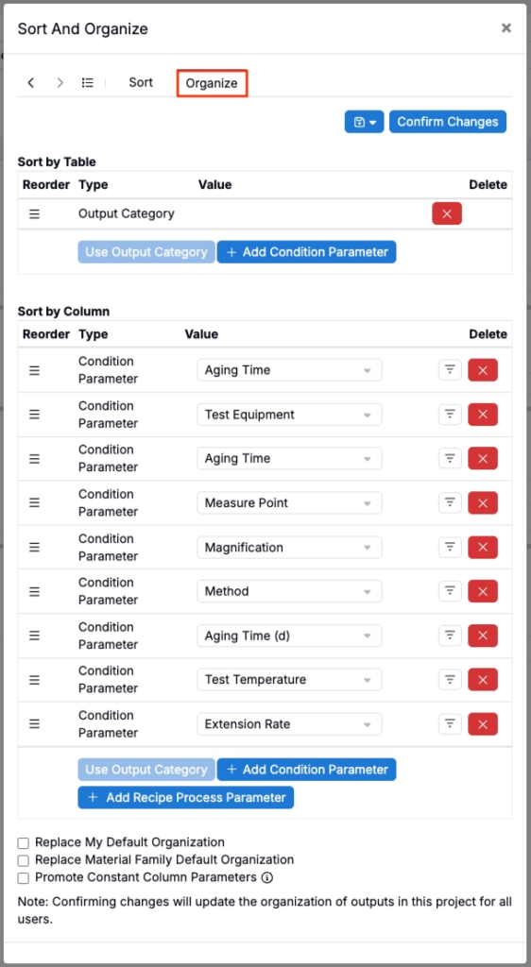531x967 pixels.
Task: Expand the Aging Time (d) dropdown
Action: pos(289,636)
